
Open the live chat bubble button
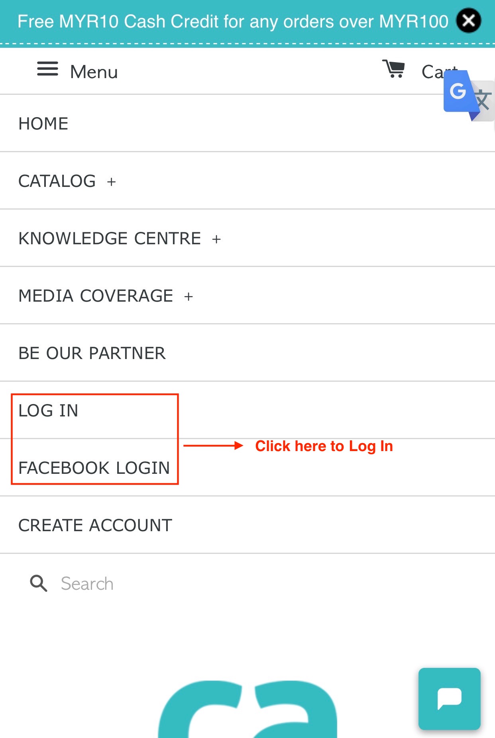pyautogui.click(x=449, y=699)
